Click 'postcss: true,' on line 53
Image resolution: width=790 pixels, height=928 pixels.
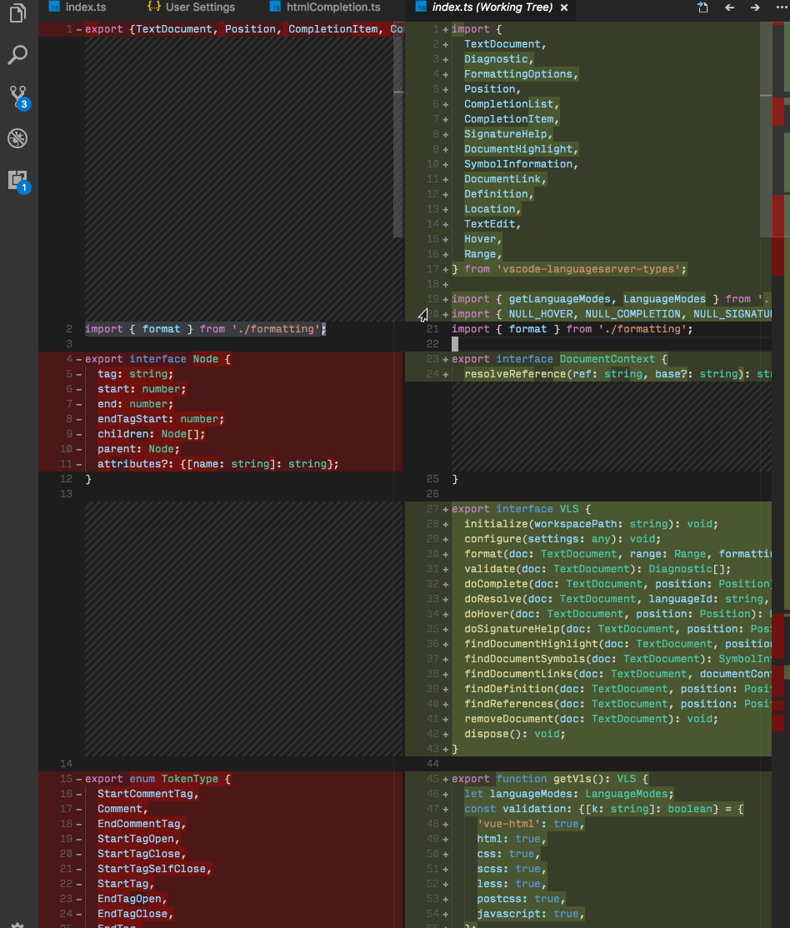click(521, 899)
